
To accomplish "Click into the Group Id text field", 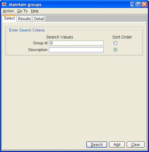I will point(76,43).
